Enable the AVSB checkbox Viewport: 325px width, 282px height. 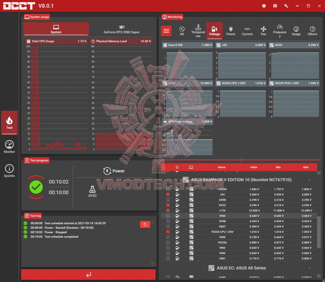[x=168, y=200]
